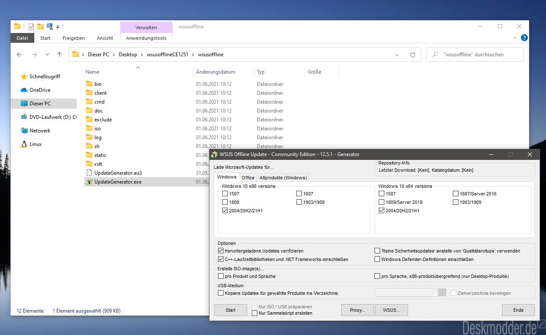Expand chevron after Desktop breadcrumb
The image size is (546, 335).
click(142, 55)
